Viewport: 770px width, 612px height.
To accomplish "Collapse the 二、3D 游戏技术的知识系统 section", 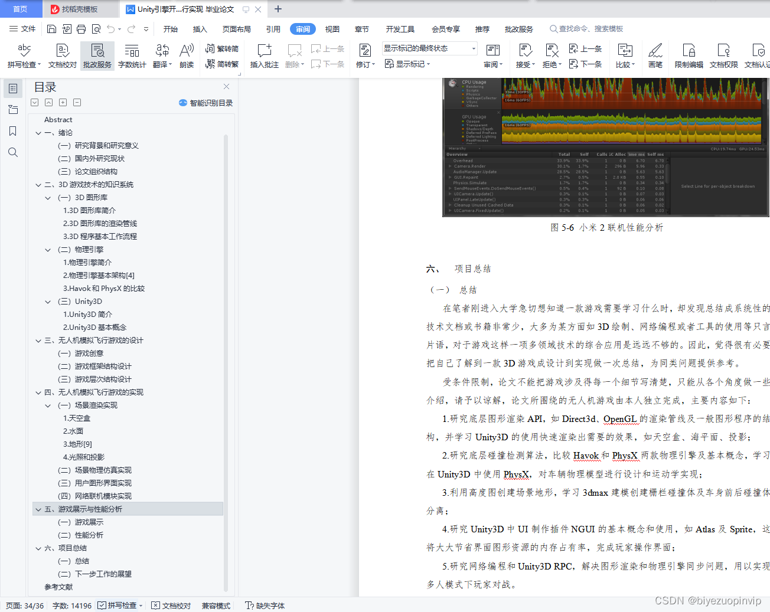I will (x=38, y=185).
